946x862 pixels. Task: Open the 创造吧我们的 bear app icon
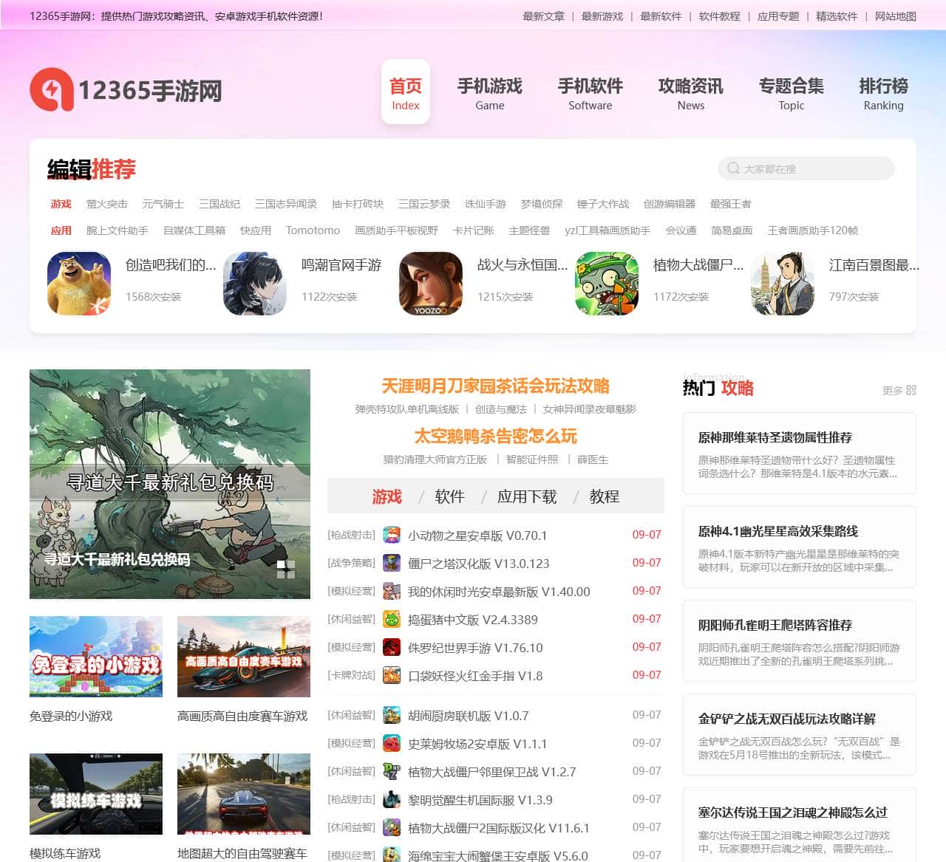tap(79, 284)
